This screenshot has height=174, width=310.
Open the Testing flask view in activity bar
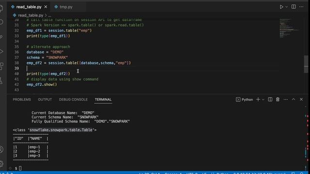pos(1,81)
